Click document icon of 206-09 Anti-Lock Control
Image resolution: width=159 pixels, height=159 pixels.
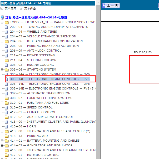(x=6, y=51)
